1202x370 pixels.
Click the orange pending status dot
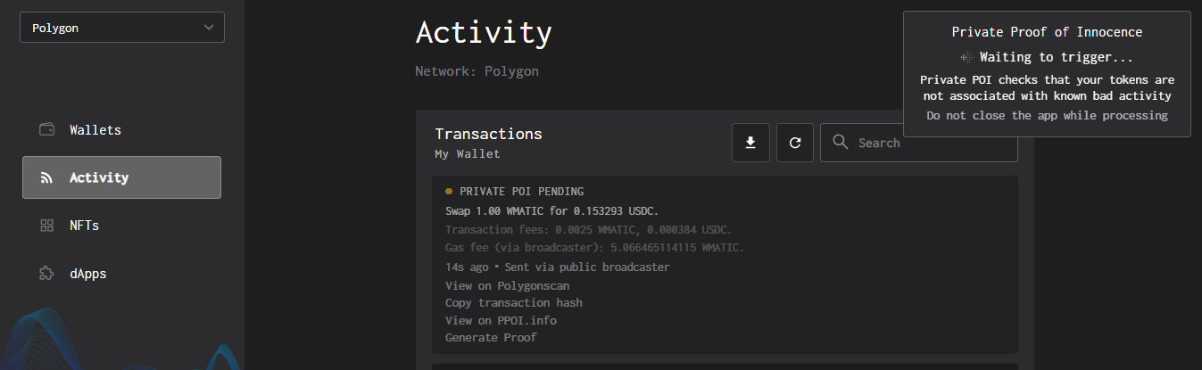(x=449, y=191)
